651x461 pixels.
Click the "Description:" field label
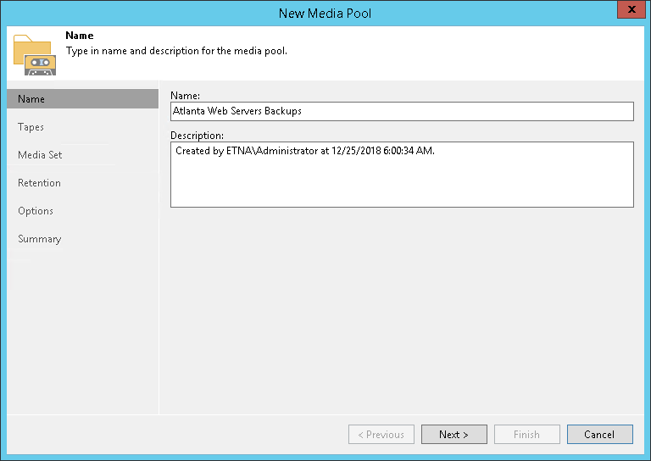click(x=197, y=136)
